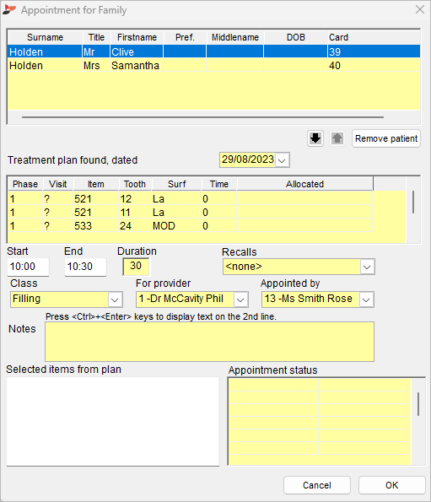Click the Cancel button
Screen dimensions: 431x502
tap(317, 485)
